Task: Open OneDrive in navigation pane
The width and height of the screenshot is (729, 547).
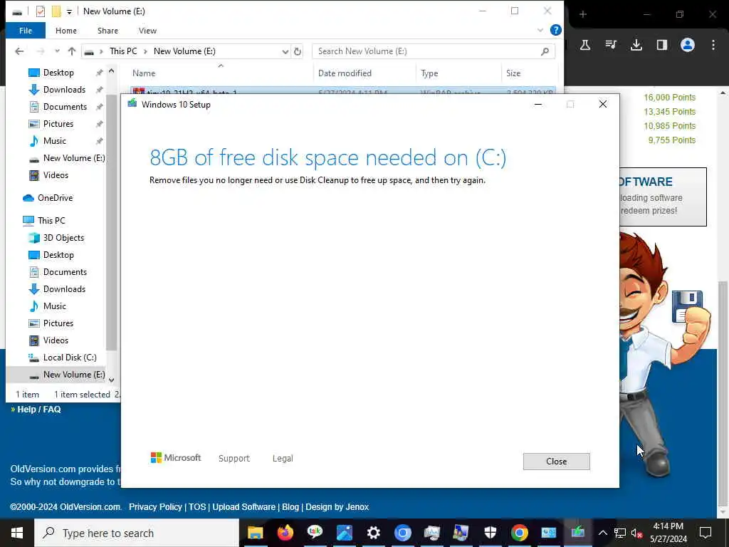Action: (55, 198)
